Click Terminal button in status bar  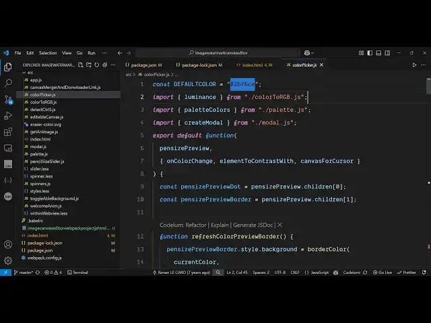click(78, 273)
